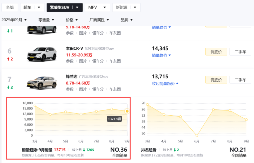The height and width of the screenshot is (163, 254).
Task: Select the 全部 category tab
Action: (10, 8)
